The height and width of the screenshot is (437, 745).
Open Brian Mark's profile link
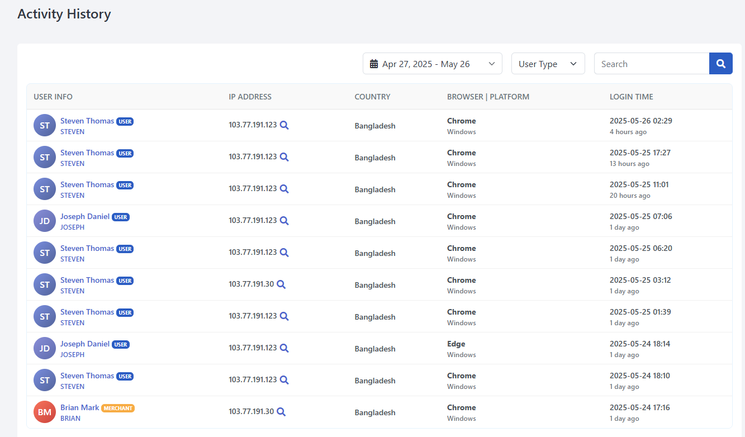(x=80, y=407)
